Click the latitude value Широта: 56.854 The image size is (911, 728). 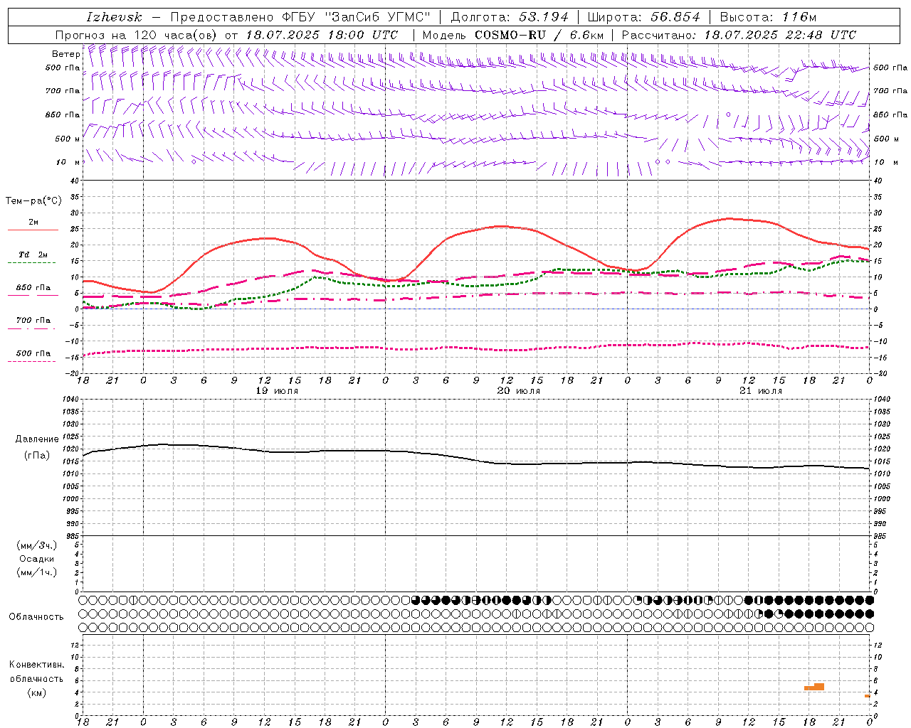click(643, 17)
